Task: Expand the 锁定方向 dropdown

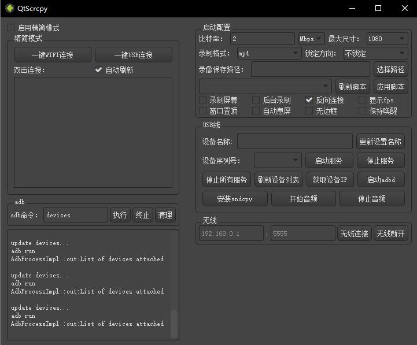Action: (375, 54)
